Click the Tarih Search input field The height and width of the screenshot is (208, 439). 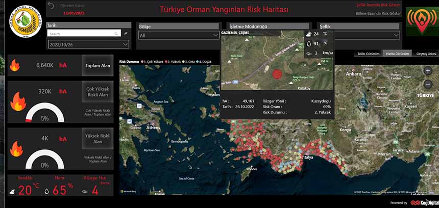pos(84,34)
